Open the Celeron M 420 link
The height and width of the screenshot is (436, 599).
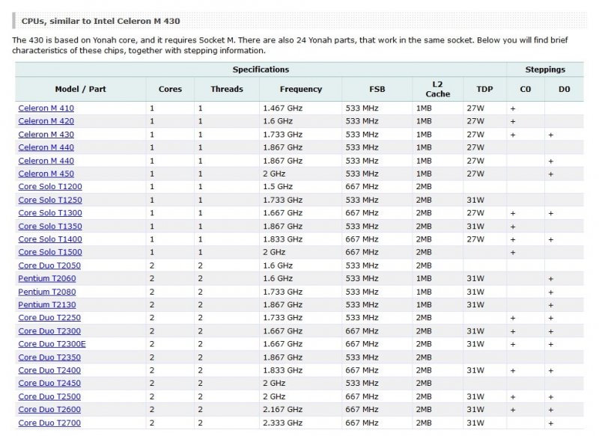[x=46, y=121]
